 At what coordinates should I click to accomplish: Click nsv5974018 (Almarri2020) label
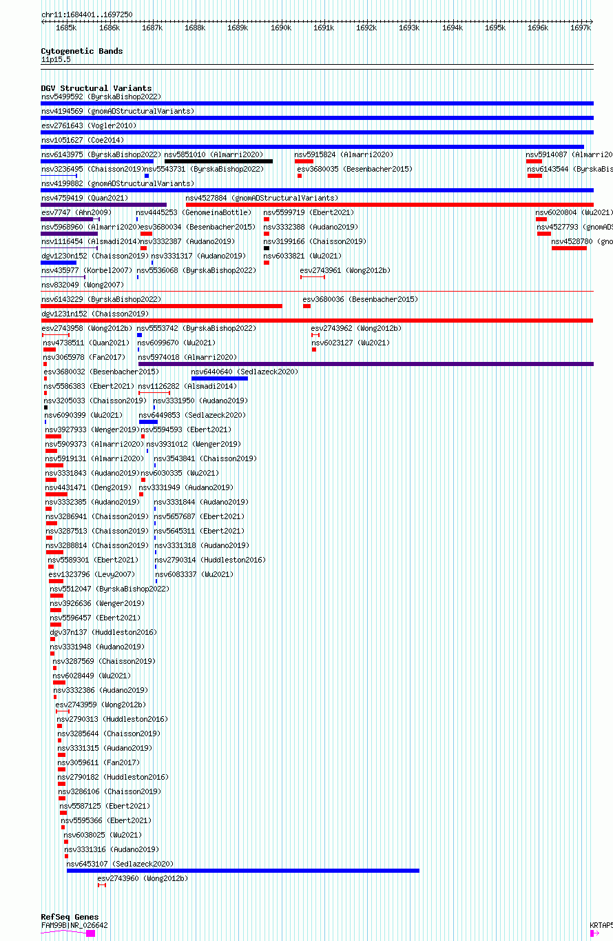click(187, 358)
